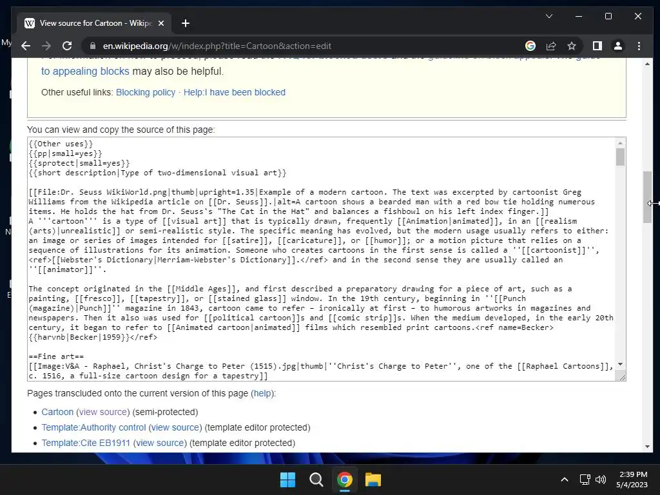660x495 pixels.
Task: Open Chrome three-dot menu
Action: [639, 46]
